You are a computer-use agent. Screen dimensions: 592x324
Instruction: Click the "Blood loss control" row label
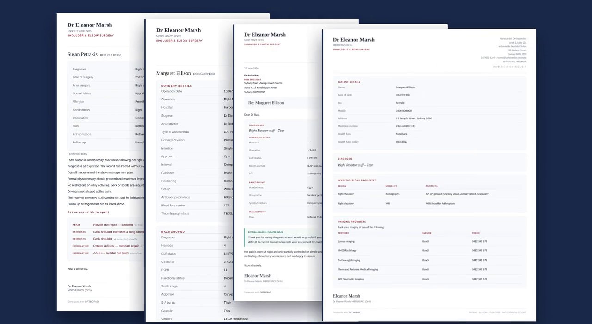pyautogui.click(x=173, y=205)
